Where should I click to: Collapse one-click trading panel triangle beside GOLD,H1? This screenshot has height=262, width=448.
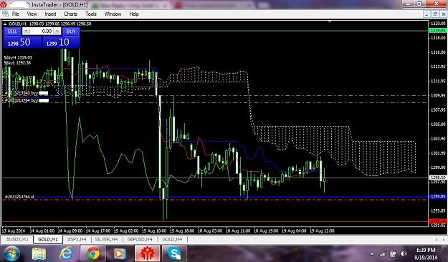5,24
